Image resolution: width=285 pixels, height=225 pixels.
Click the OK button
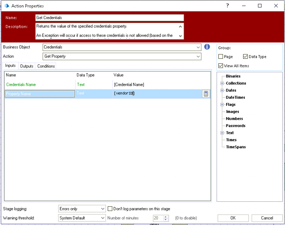pyautogui.click(x=233, y=218)
